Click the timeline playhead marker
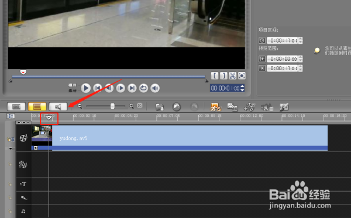This screenshot has width=351, height=218. pos(49,117)
